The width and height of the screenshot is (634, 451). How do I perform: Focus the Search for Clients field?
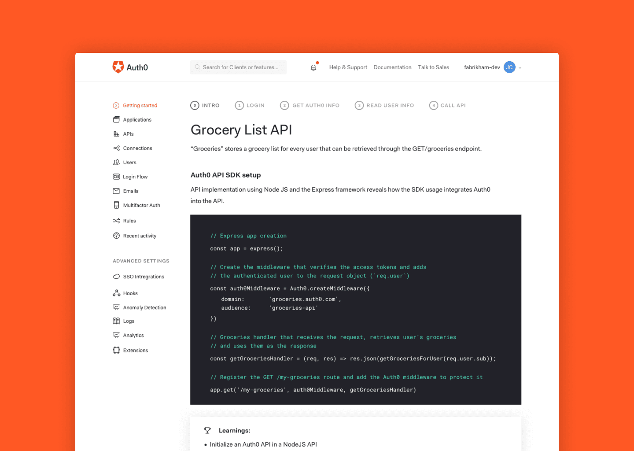pos(238,67)
